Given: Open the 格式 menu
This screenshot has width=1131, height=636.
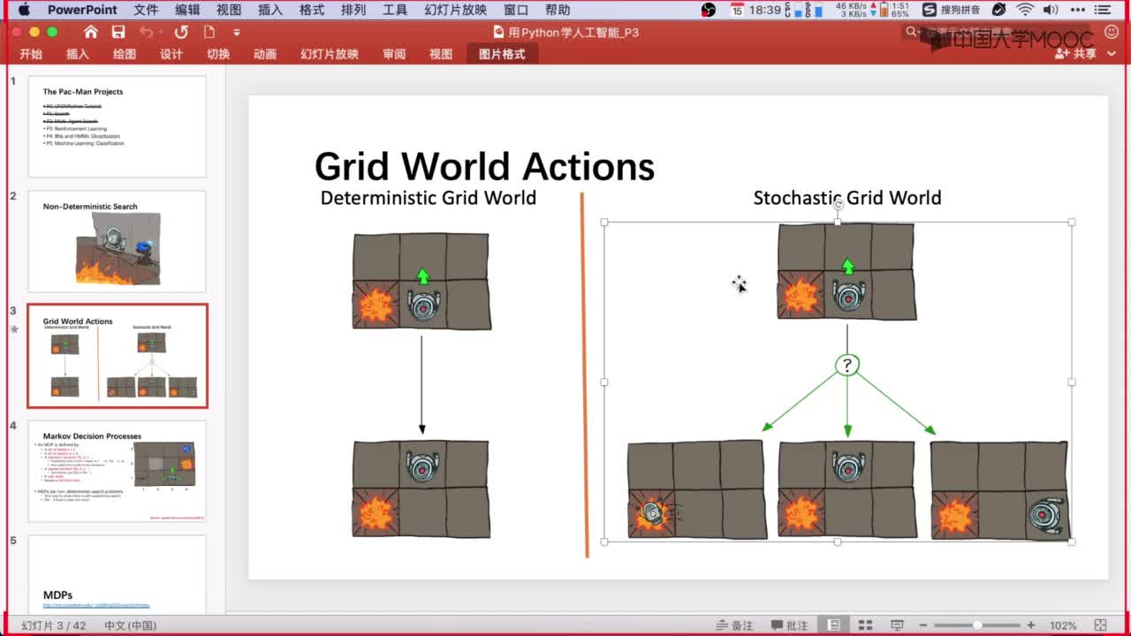Looking at the screenshot, I should [312, 10].
